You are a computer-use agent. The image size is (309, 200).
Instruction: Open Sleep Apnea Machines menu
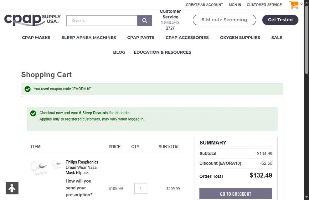point(89,37)
